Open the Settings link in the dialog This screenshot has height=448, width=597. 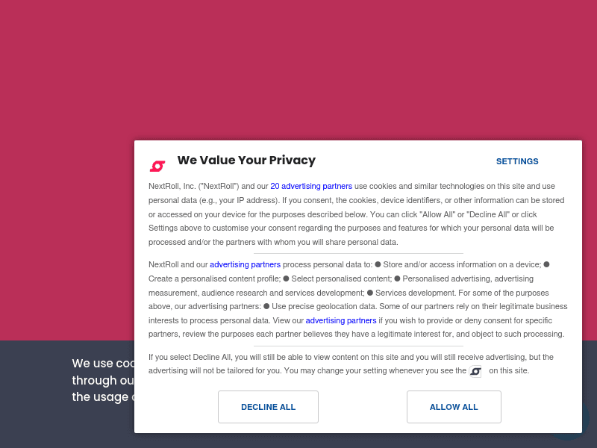pyautogui.click(x=517, y=161)
